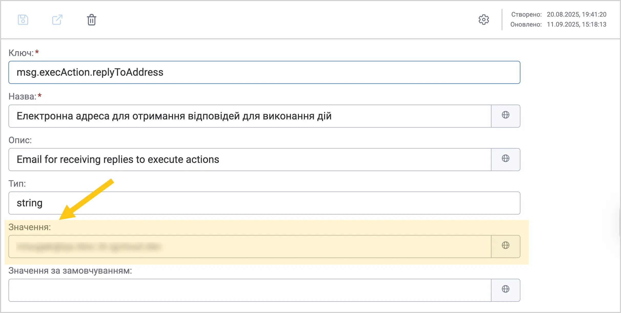Click the blurred Значення input field

point(250,247)
